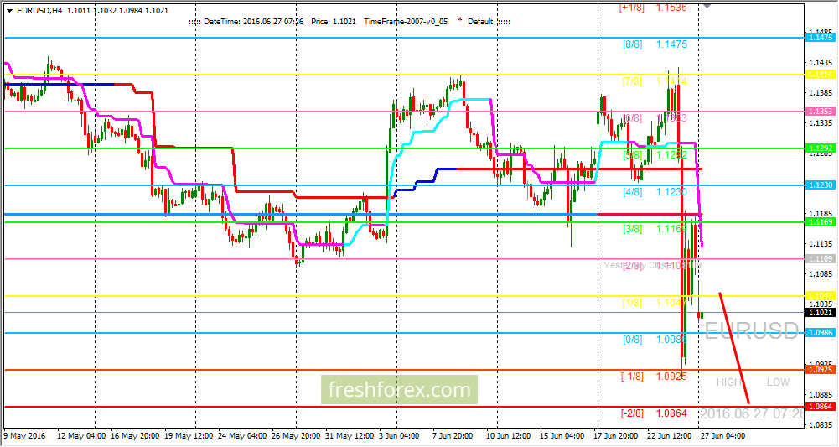
Task: Click the red 1.0864 price axis tag
Action: click(x=821, y=407)
